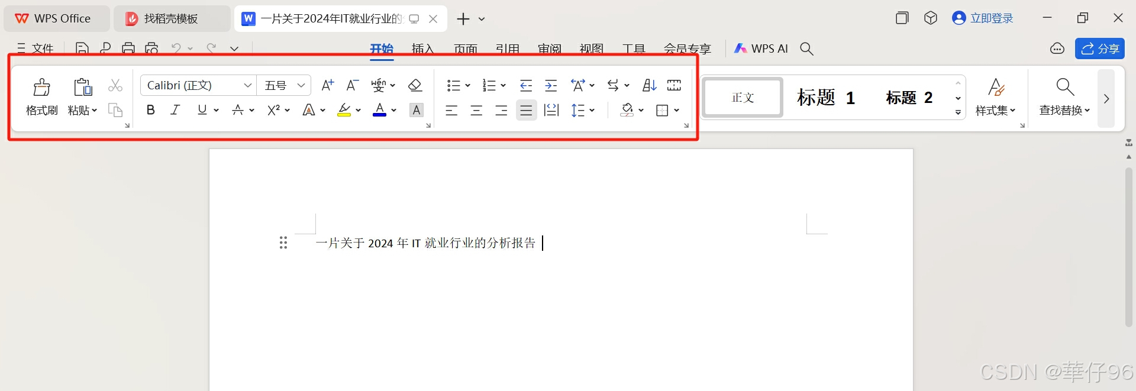Click the search magnifier beside WPS AI
Screen dimensions: 1136x391
click(x=806, y=49)
